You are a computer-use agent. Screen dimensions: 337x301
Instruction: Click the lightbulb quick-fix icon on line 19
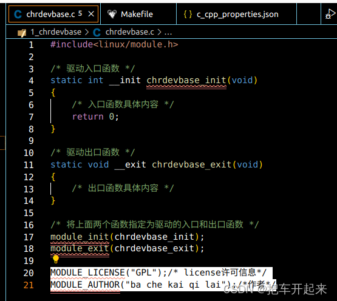56,259
